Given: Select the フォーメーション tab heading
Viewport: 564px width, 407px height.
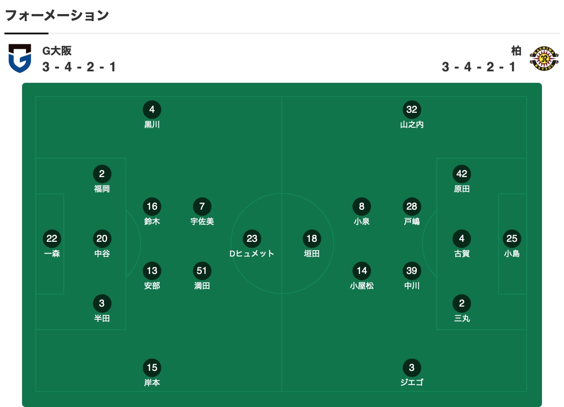Looking at the screenshot, I should [57, 16].
